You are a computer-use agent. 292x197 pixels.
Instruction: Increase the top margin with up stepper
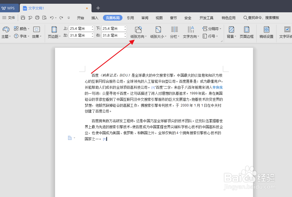(92, 27)
